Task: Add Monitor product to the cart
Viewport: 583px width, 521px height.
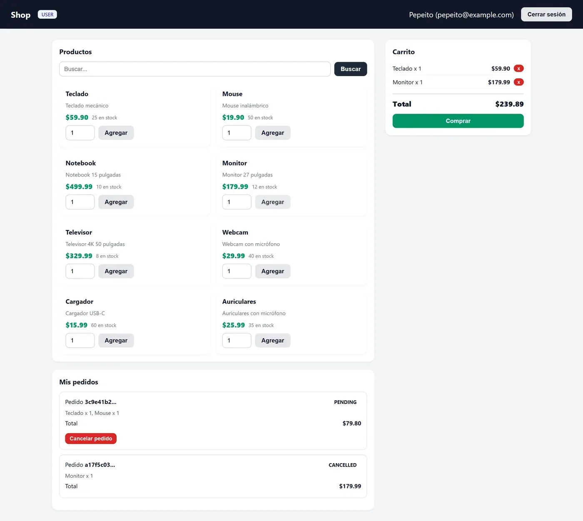Action: tap(273, 202)
